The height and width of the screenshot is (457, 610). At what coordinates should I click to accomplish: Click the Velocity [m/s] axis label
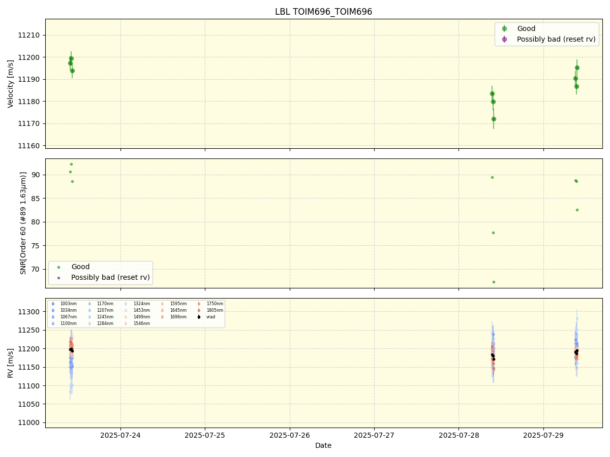pos(11,84)
